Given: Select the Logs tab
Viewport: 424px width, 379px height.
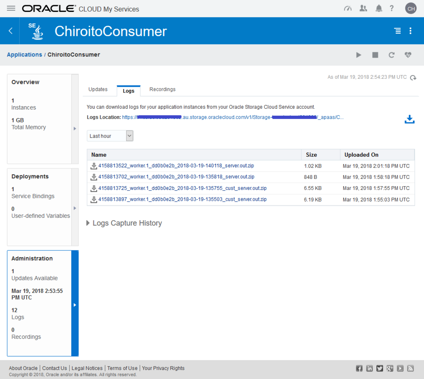Looking at the screenshot, I should coord(128,91).
